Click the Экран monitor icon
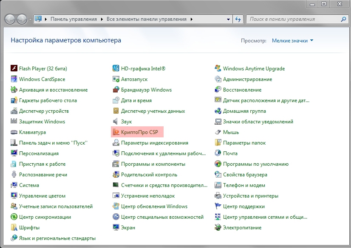Viewport: 351px width, 248px height. [x=116, y=228]
